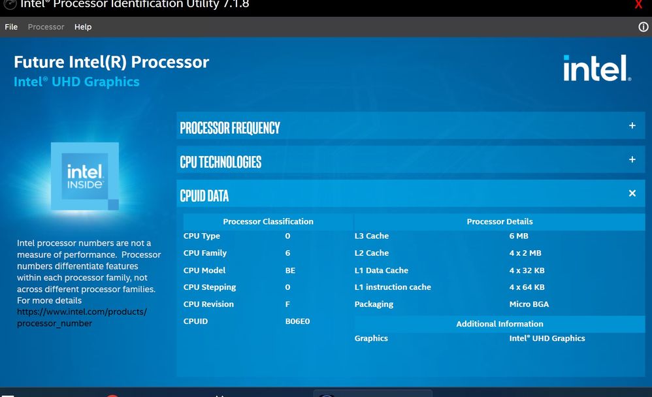This screenshot has height=397, width=652.
Task: Click the PROCESSOR FREQUENCY section title
Action: [x=230, y=128]
